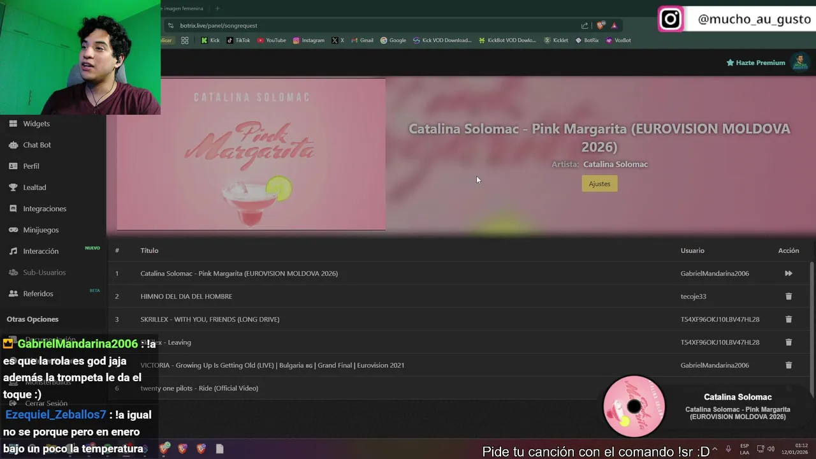816x459 pixels.
Task: Open YouTube bookmark
Action: (x=272, y=40)
